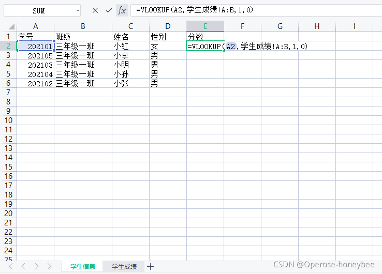
Task: Click the 姓名 header cell
Action: coord(131,37)
